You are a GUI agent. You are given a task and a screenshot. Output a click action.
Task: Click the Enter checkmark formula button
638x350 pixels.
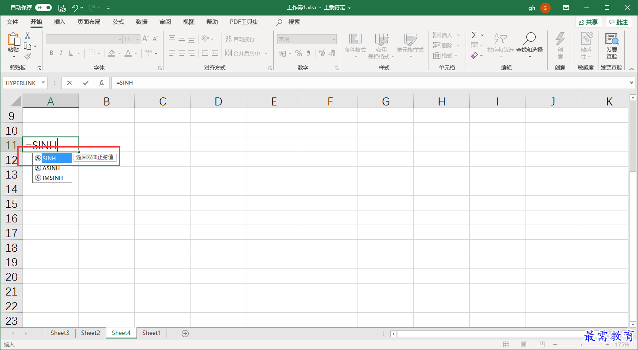tap(86, 83)
